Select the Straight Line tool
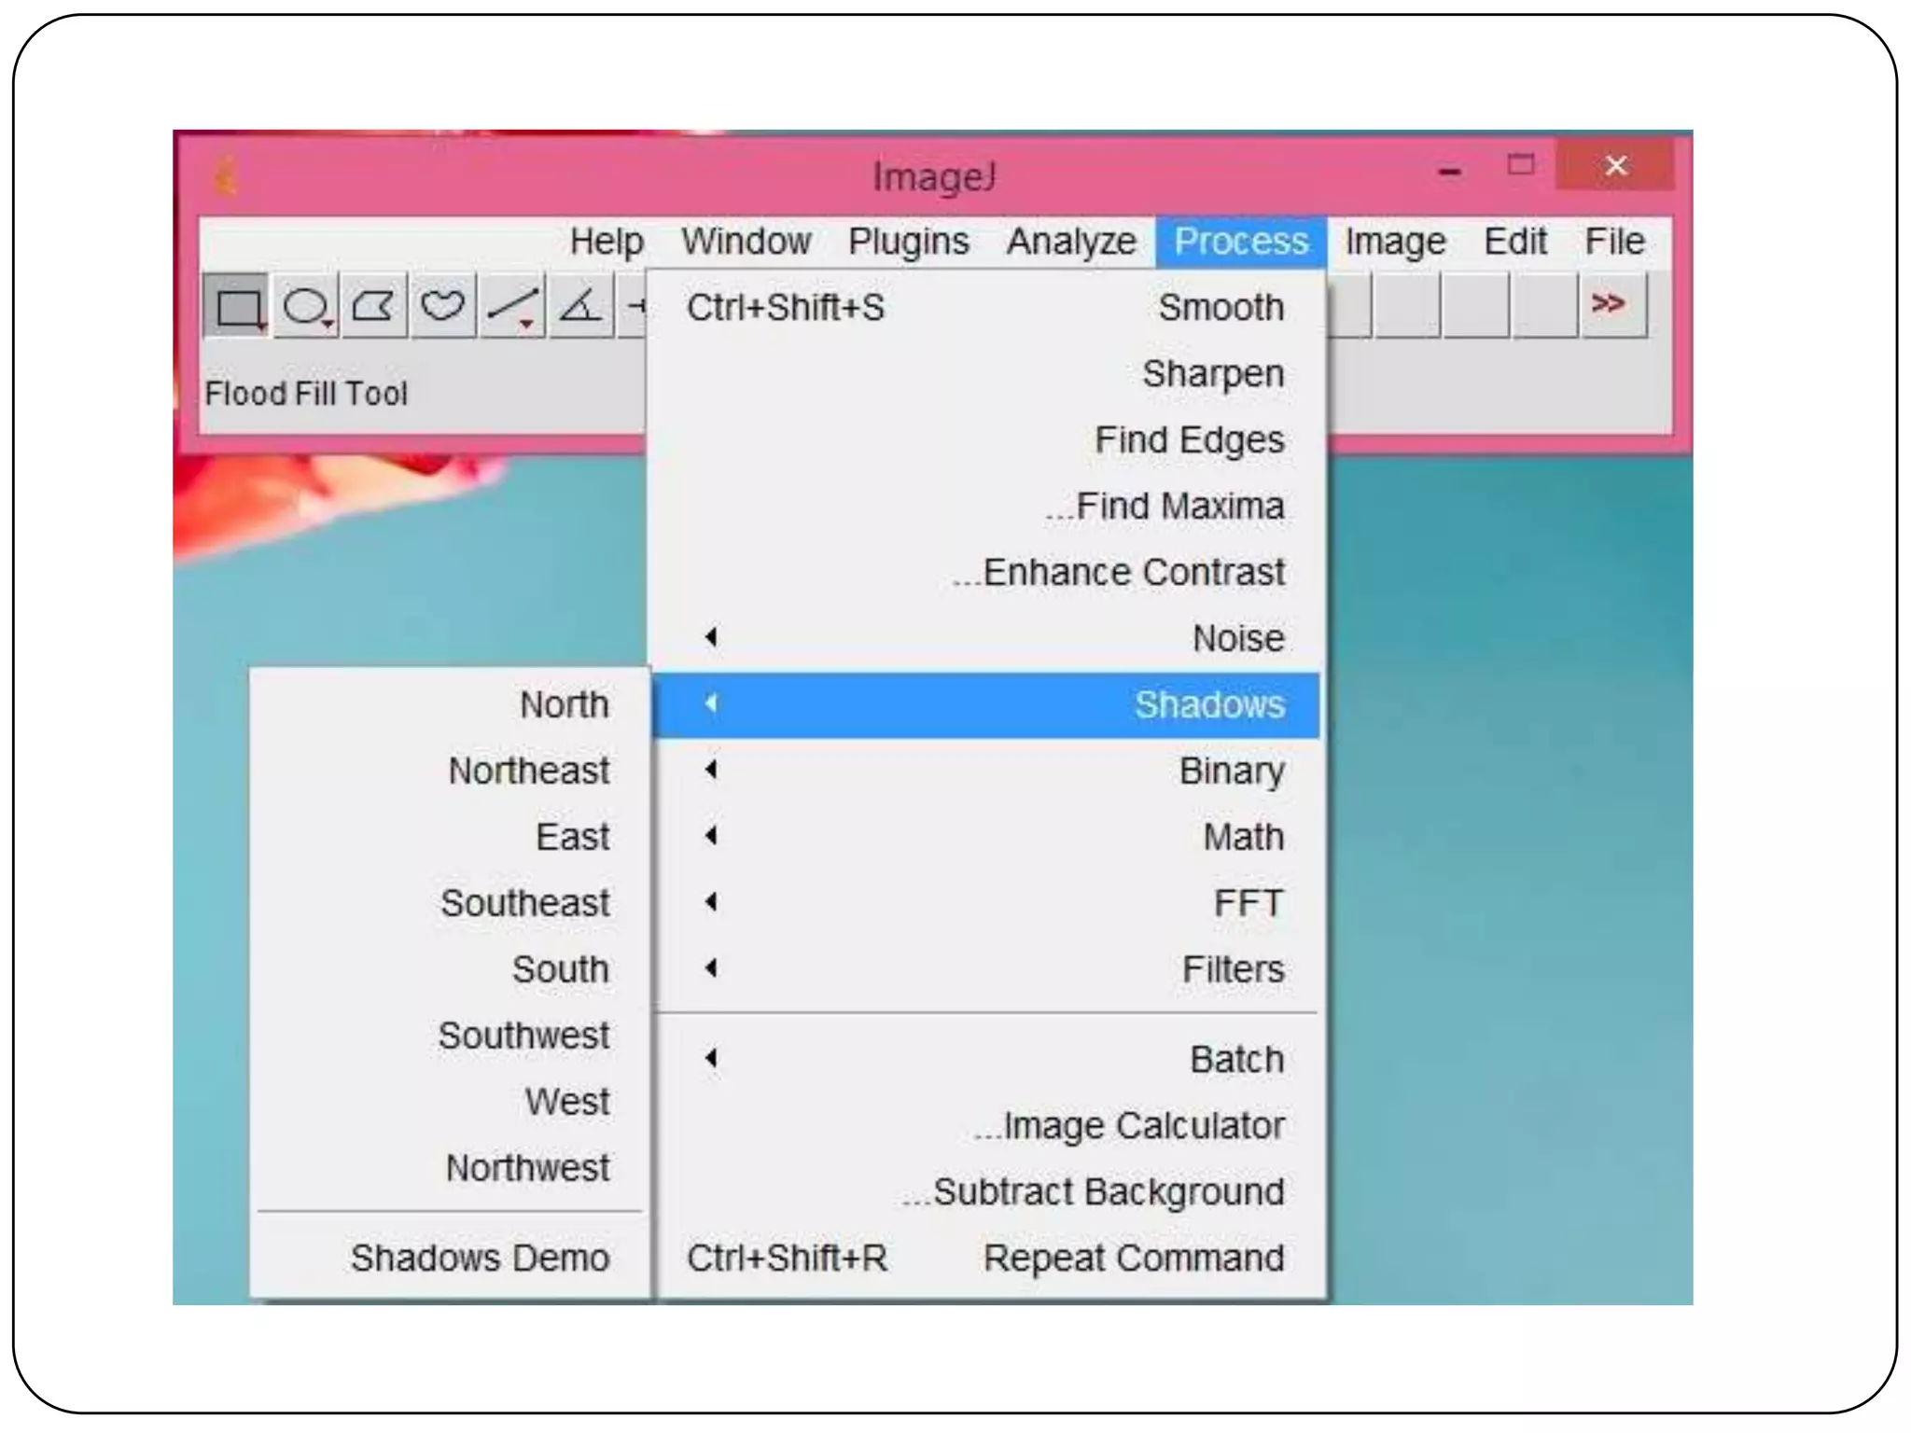1911x1433 pixels. click(x=511, y=306)
